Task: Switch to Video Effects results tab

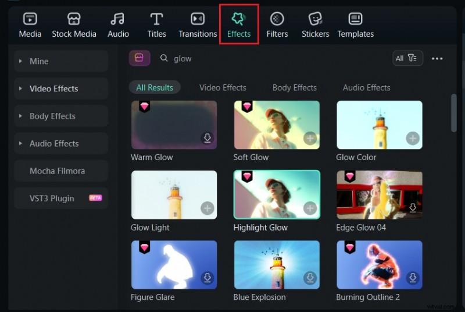Action: (x=223, y=87)
